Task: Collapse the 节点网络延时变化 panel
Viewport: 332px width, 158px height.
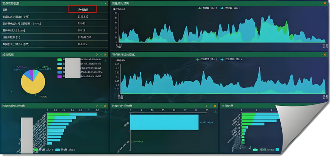Action: click(x=321, y=54)
